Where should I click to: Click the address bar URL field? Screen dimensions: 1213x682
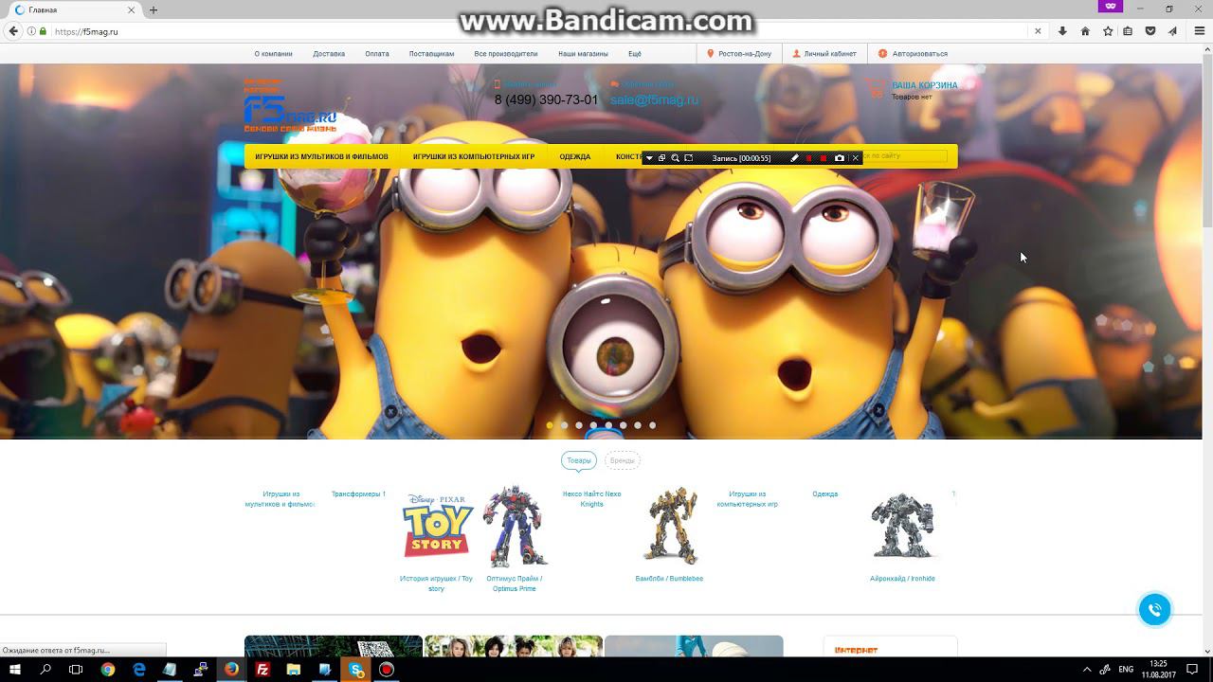click(540, 31)
